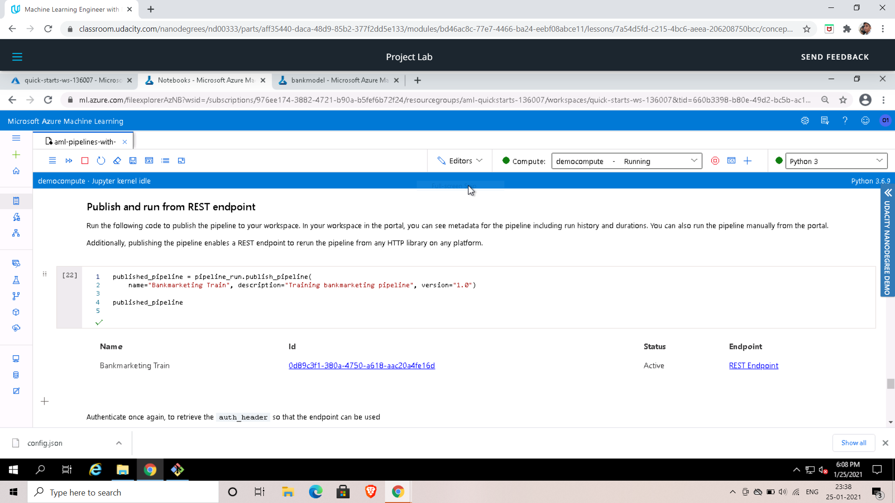Stop the democompute compute instance

[715, 161]
